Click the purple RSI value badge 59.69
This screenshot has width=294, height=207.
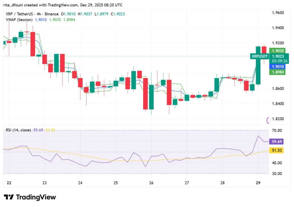tap(276, 142)
